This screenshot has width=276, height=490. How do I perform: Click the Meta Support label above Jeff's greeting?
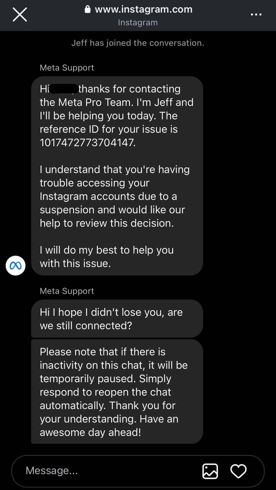(x=67, y=68)
